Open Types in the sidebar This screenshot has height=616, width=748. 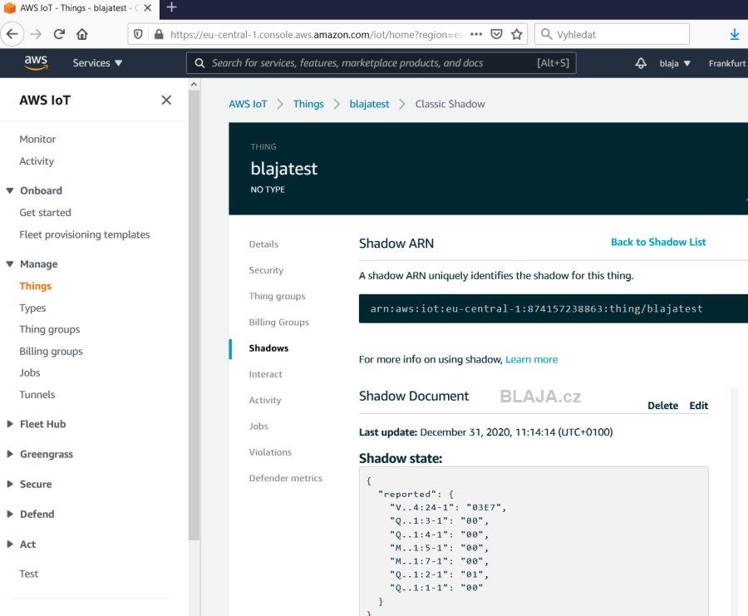(32, 308)
